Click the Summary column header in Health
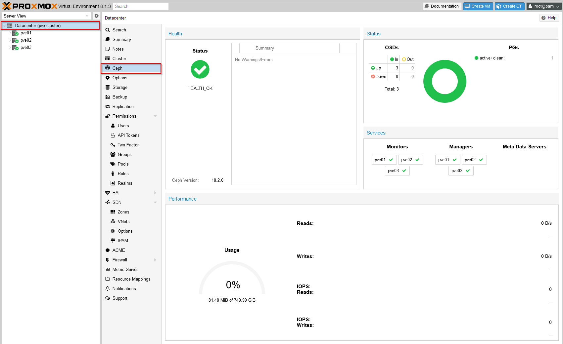 coord(296,48)
